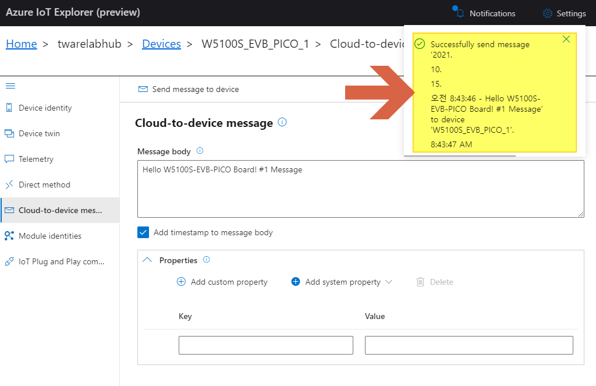Open Settings gear icon
Screen dimensions: 596x386
tap(547, 13)
